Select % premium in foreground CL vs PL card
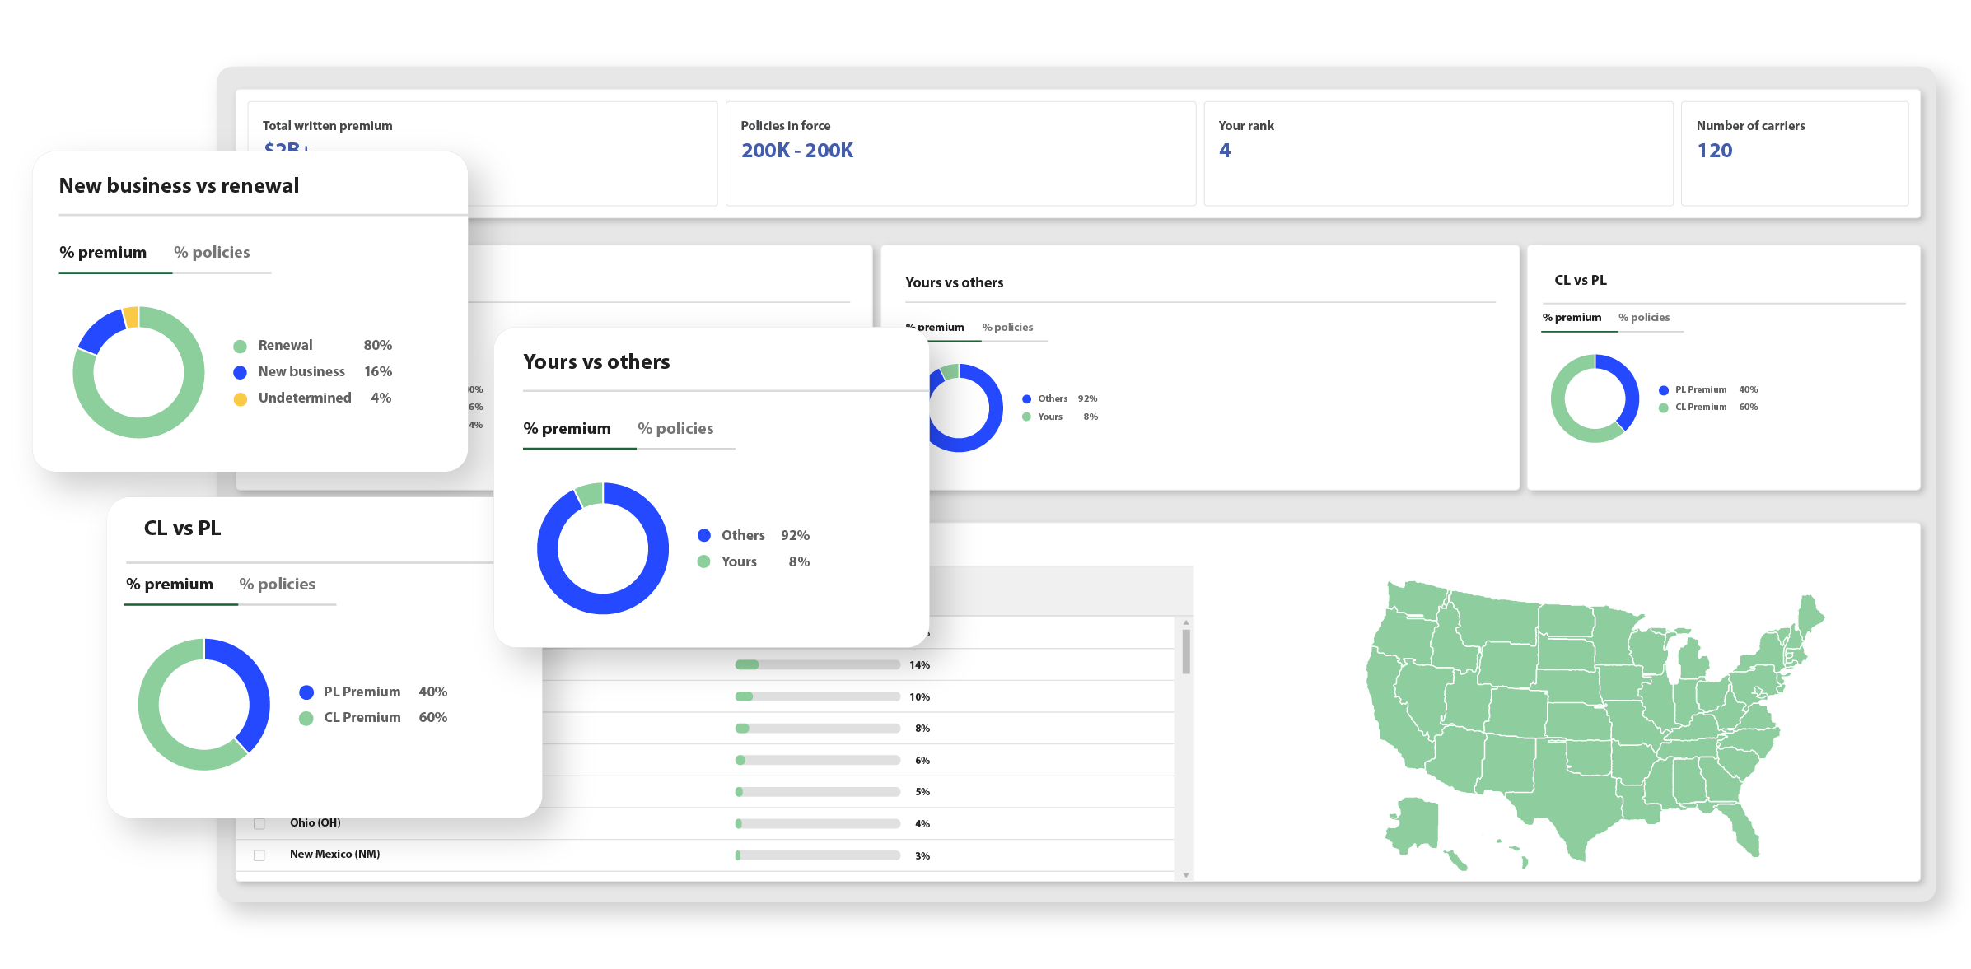The image size is (1971, 969). coord(170,584)
